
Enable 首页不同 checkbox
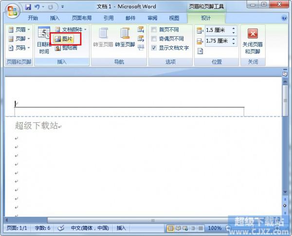(x=154, y=29)
